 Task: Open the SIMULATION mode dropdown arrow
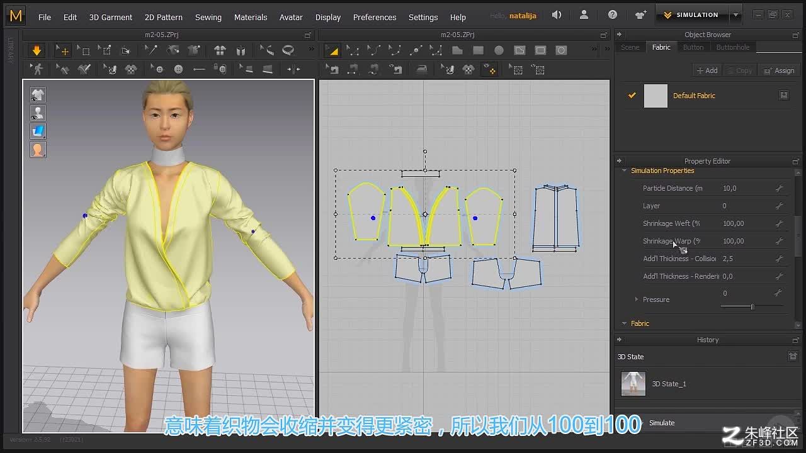(735, 15)
